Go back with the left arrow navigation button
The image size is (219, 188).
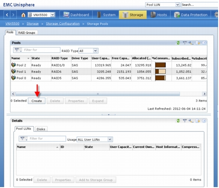tap(7, 15)
